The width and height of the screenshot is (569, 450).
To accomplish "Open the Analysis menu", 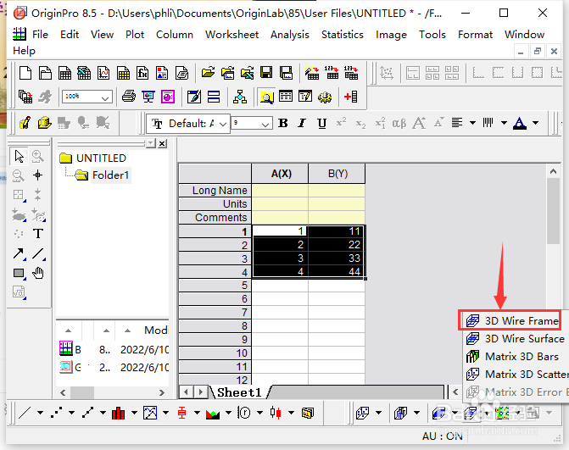I will click(x=289, y=35).
